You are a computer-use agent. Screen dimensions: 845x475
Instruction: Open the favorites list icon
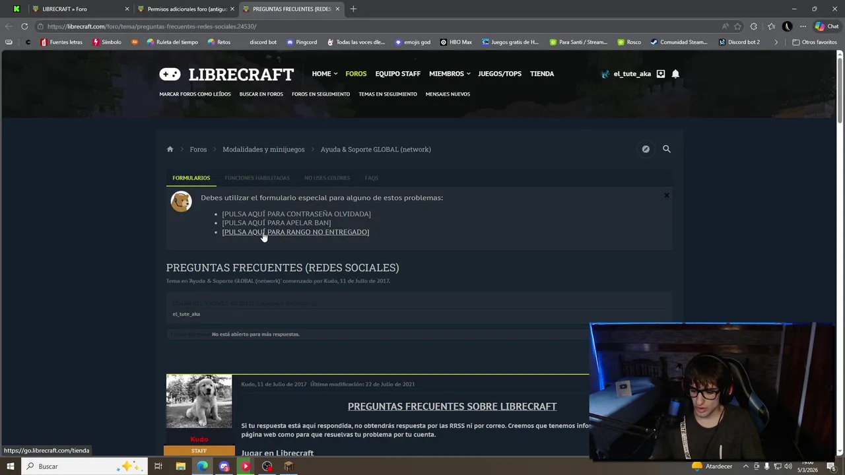771,26
